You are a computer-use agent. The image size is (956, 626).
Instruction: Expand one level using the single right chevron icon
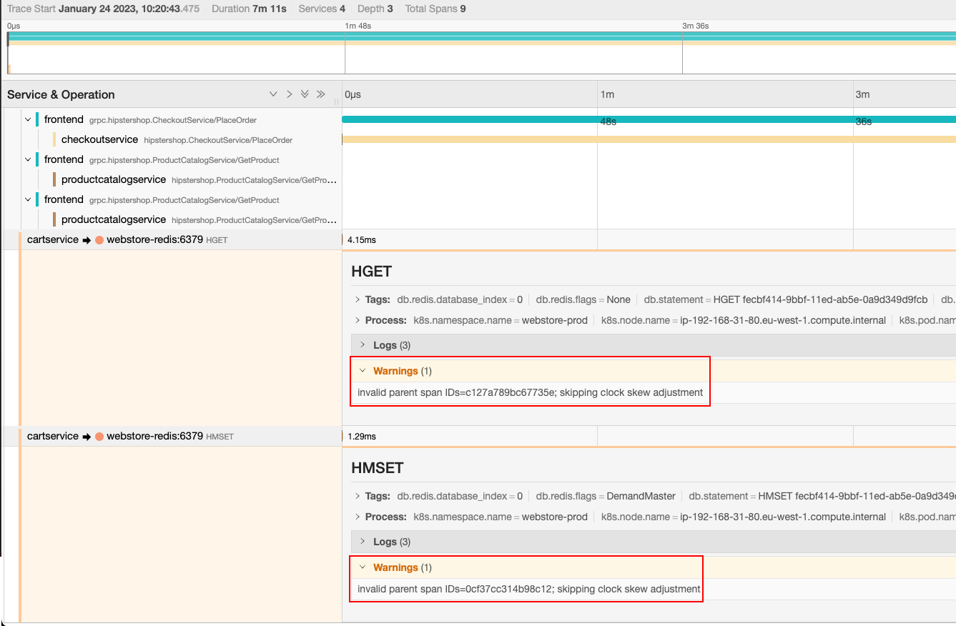coord(290,94)
